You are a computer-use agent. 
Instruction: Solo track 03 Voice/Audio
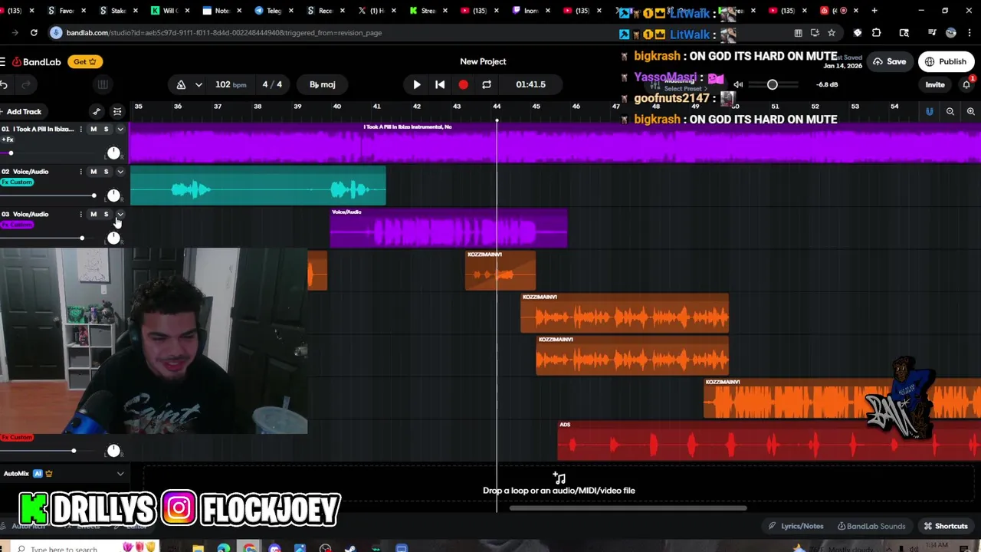(106, 215)
